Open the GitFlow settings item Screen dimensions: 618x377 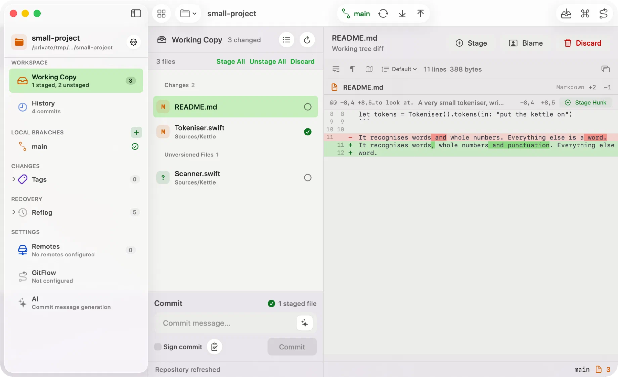click(x=76, y=276)
